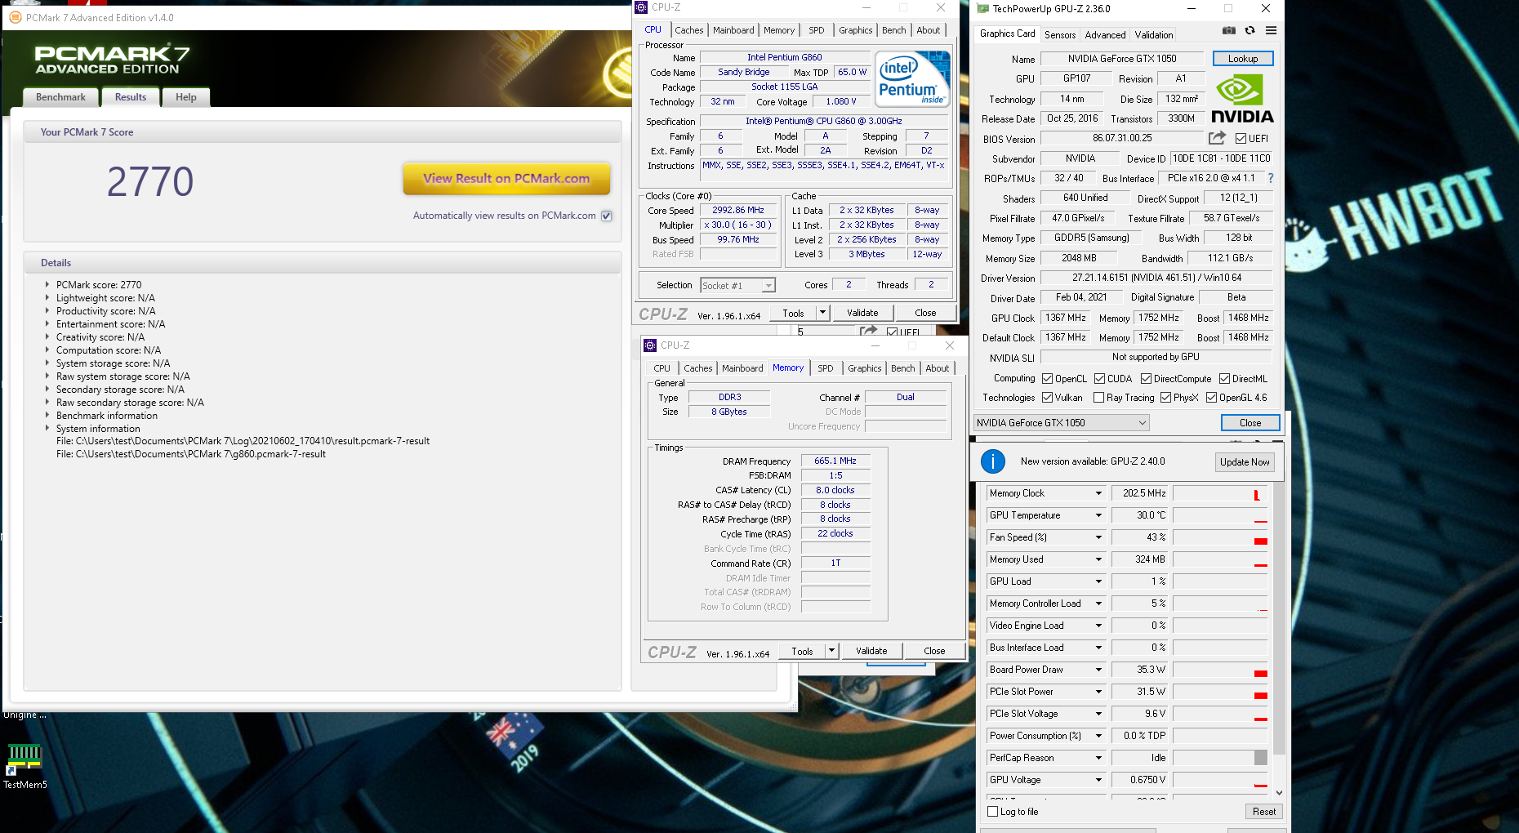
Task: Toggle the UEFI checkbox in GPU-Z
Action: coord(1241,139)
